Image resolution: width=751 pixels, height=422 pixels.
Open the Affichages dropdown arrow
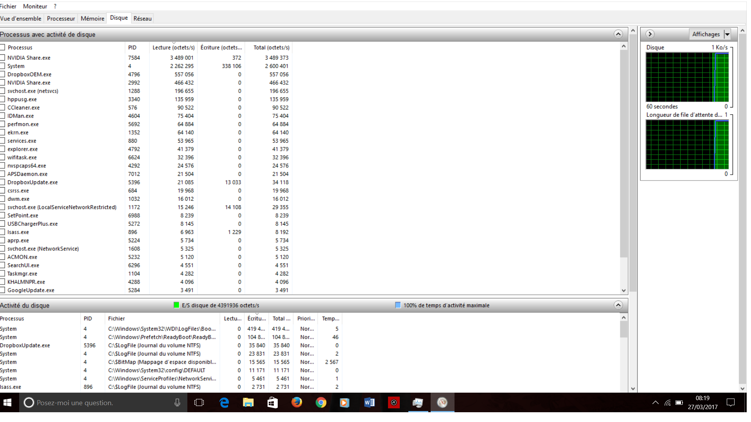(x=727, y=34)
